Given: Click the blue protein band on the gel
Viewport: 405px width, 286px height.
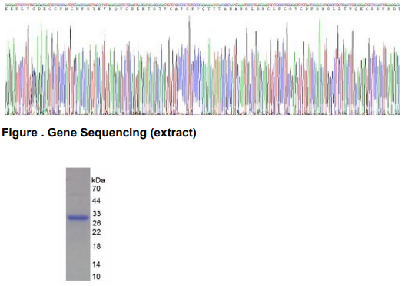Looking at the screenshot, I should tap(78, 218).
